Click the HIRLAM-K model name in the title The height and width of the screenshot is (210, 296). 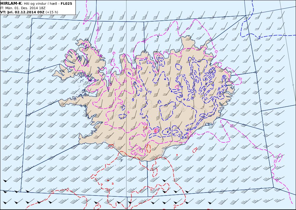[x=11, y=3]
